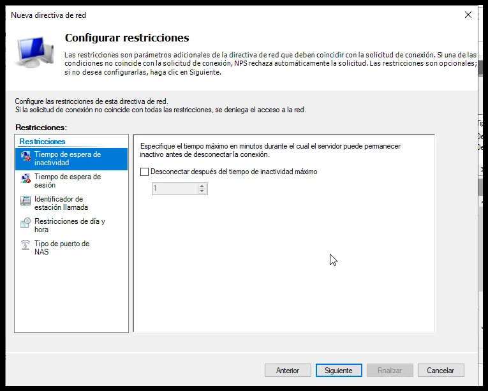Select 'Restricciones de día y hora' item

pyautogui.click(x=71, y=225)
